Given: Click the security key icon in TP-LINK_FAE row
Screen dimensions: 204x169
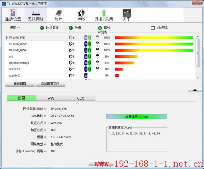Looking at the screenshot, I should (97, 37).
